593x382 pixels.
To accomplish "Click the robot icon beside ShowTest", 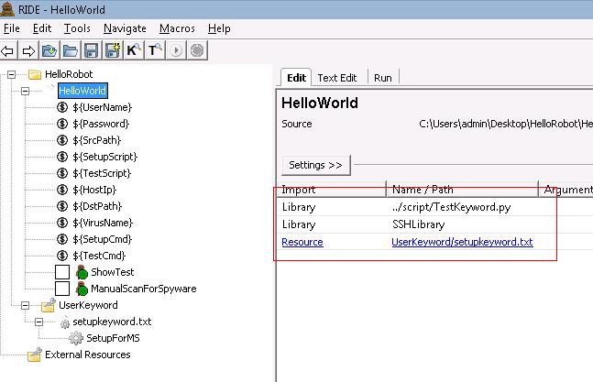I will [82, 272].
